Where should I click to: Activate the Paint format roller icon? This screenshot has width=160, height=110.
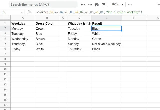pyautogui.click(x=103, y=4)
